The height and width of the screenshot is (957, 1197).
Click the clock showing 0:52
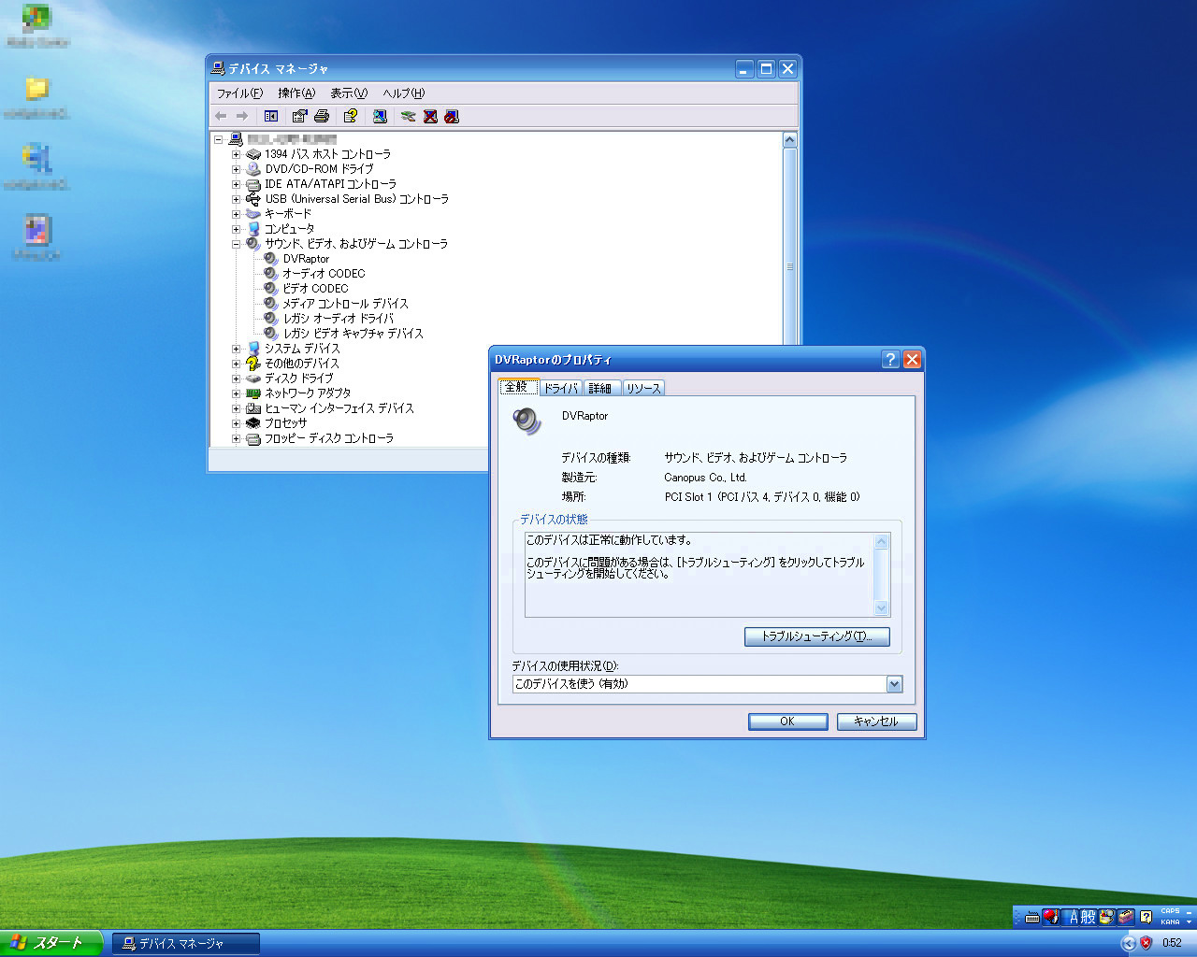1172,943
